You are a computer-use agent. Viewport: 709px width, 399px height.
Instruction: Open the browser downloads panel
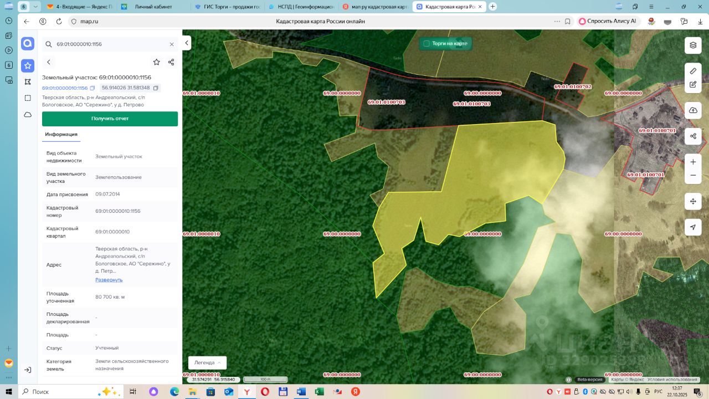[700, 22]
